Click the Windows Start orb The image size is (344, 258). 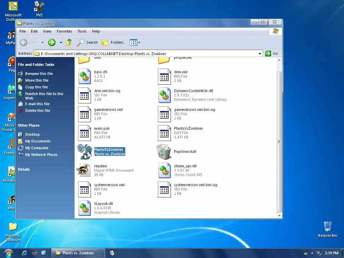click(x=8, y=253)
